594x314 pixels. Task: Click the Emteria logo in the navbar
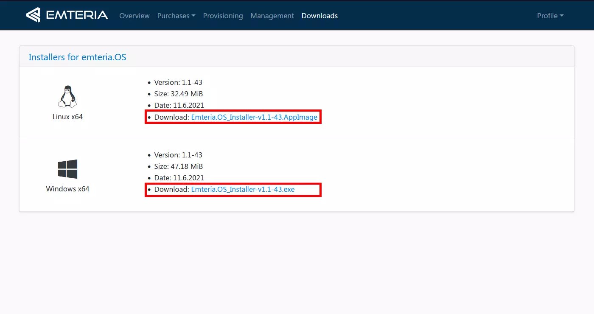(67, 15)
